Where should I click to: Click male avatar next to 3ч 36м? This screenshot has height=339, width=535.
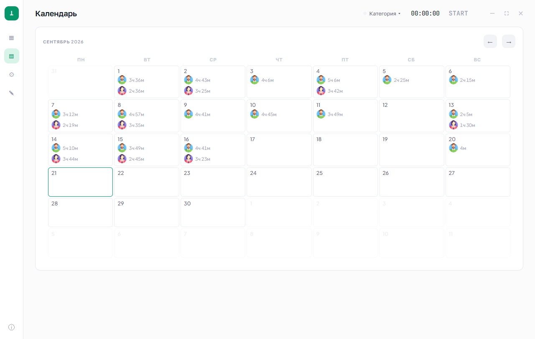click(122, 80)
